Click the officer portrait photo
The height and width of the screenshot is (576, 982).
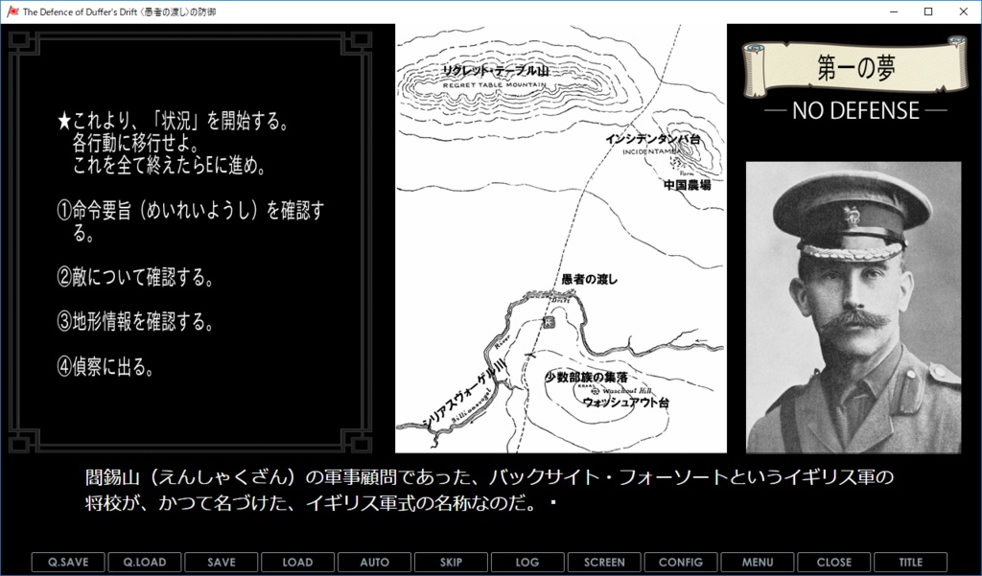(x=853, y=307)
